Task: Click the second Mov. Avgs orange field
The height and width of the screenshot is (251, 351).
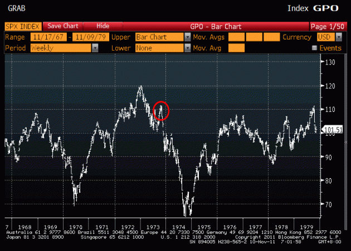Action: (254, 37)
